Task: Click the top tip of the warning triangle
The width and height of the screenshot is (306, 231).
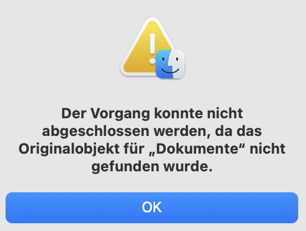Action: [152, 20]
